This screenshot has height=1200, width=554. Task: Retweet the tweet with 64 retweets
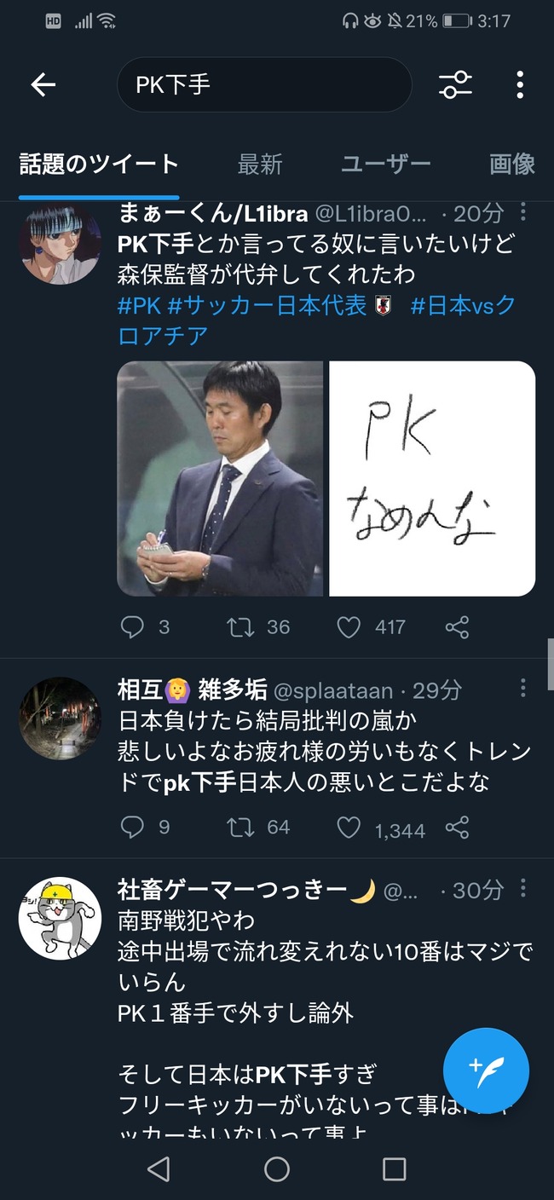241,828
